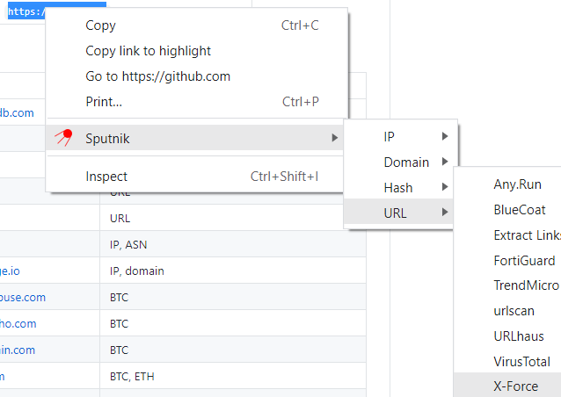Choose Copy from the context menu
Image resolution: width=561 pixels, height=397 pixels.
[x=100, y=25]
